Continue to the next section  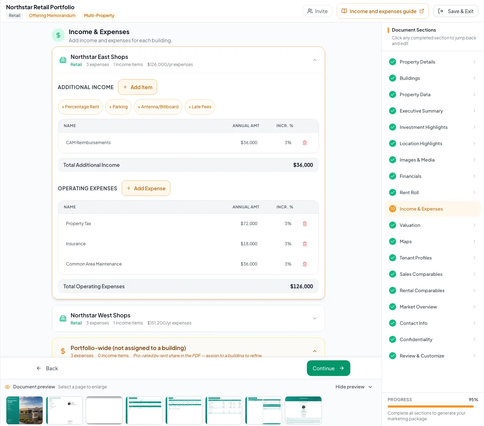click(329, 368)
